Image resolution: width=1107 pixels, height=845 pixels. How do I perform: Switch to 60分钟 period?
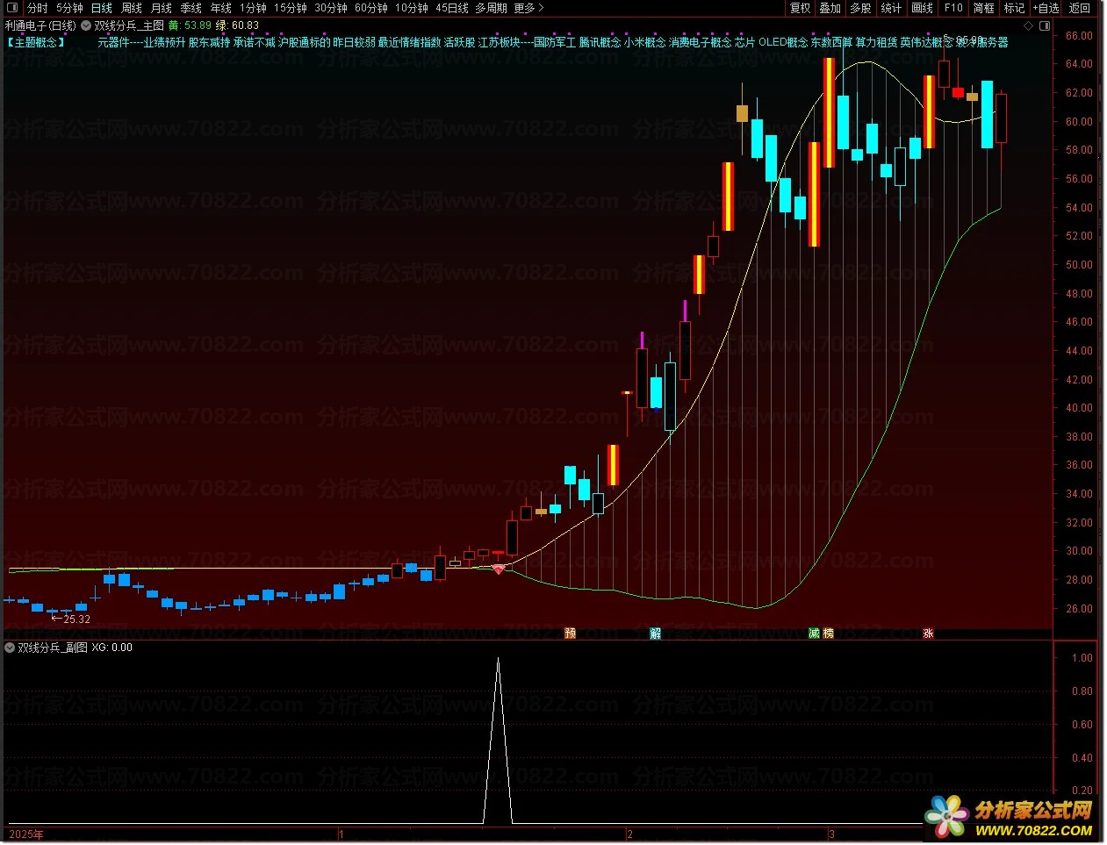[371, 8]
